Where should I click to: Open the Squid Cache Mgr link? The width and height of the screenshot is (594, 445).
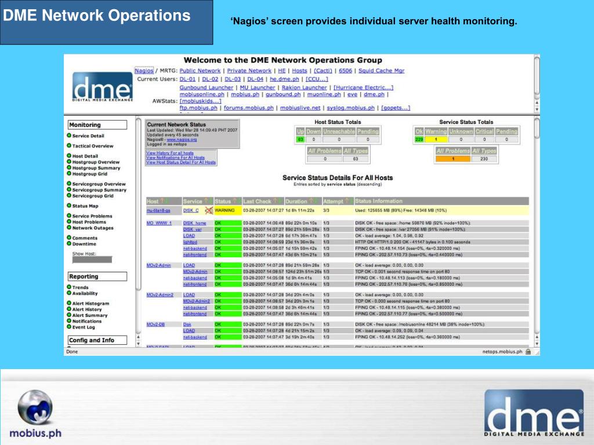pos(382,71)
